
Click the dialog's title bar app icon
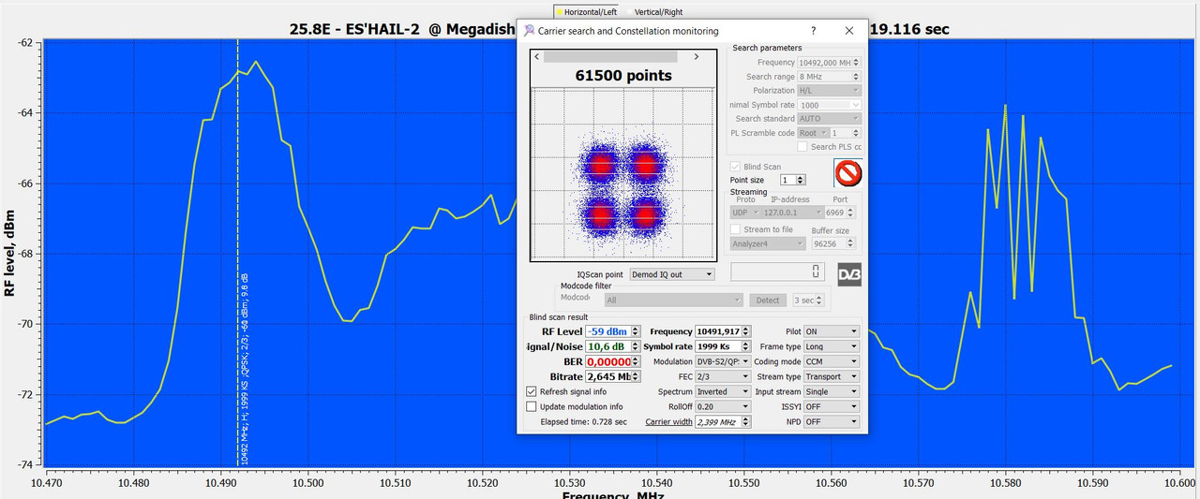pyautogui.click(x=529, y=31)
